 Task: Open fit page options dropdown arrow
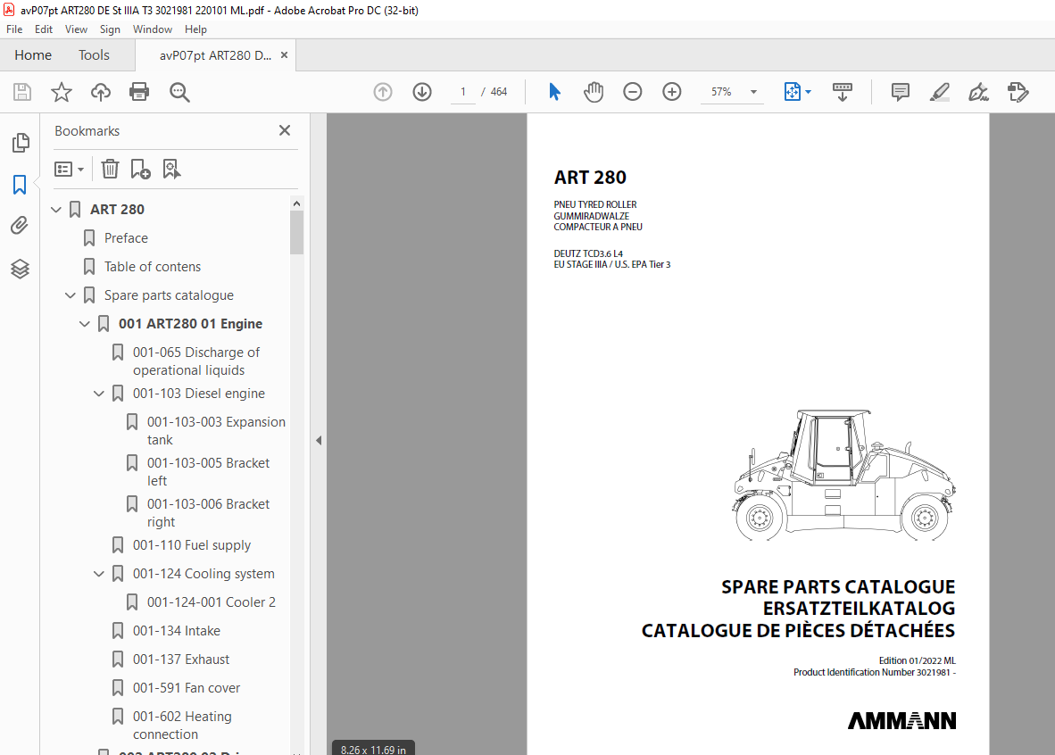[x=808, y=92]
